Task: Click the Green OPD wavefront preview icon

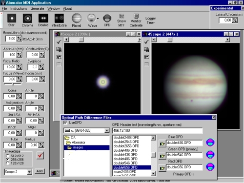Action: pos(210,155)
